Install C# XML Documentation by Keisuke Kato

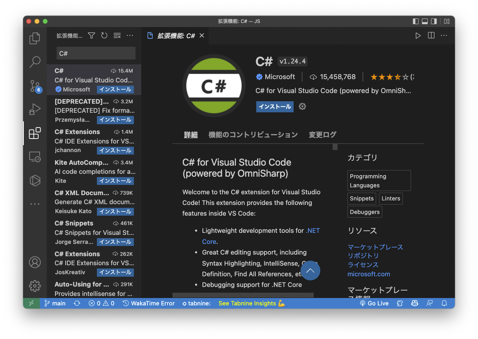(115, 211)
